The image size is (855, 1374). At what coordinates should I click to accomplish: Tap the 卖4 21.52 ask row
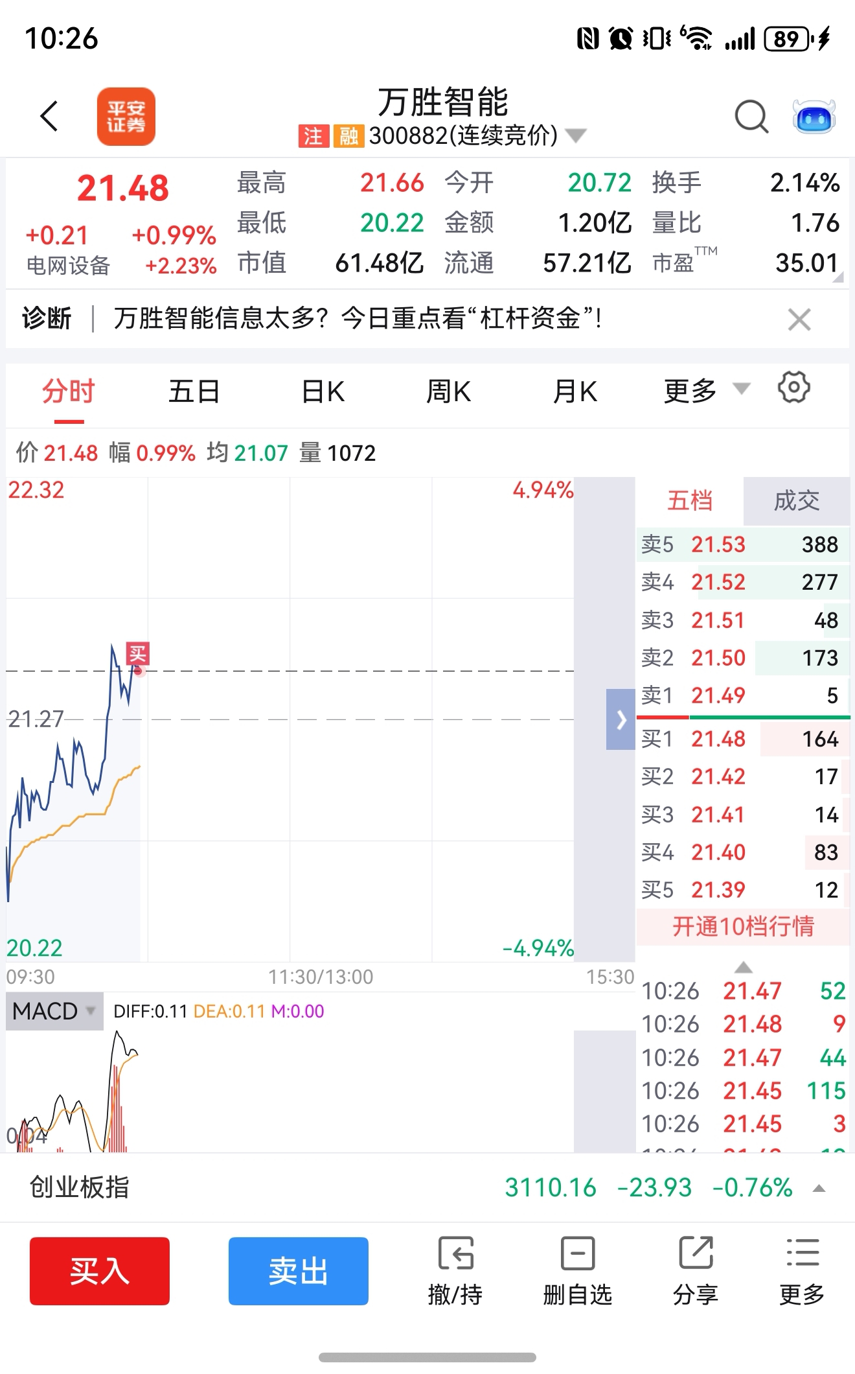point(743,582)
